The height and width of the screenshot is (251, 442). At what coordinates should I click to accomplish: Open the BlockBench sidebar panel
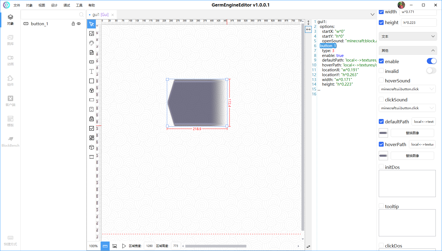click(x=10, y=142)
